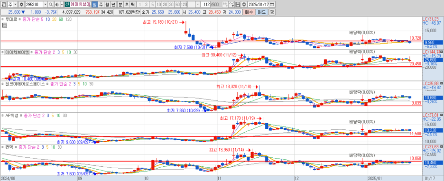Click the small square before 켄코아에어로스페이스
Image resolution: width=444 pixels, height=181 pixels.
(x=2, y=84)
